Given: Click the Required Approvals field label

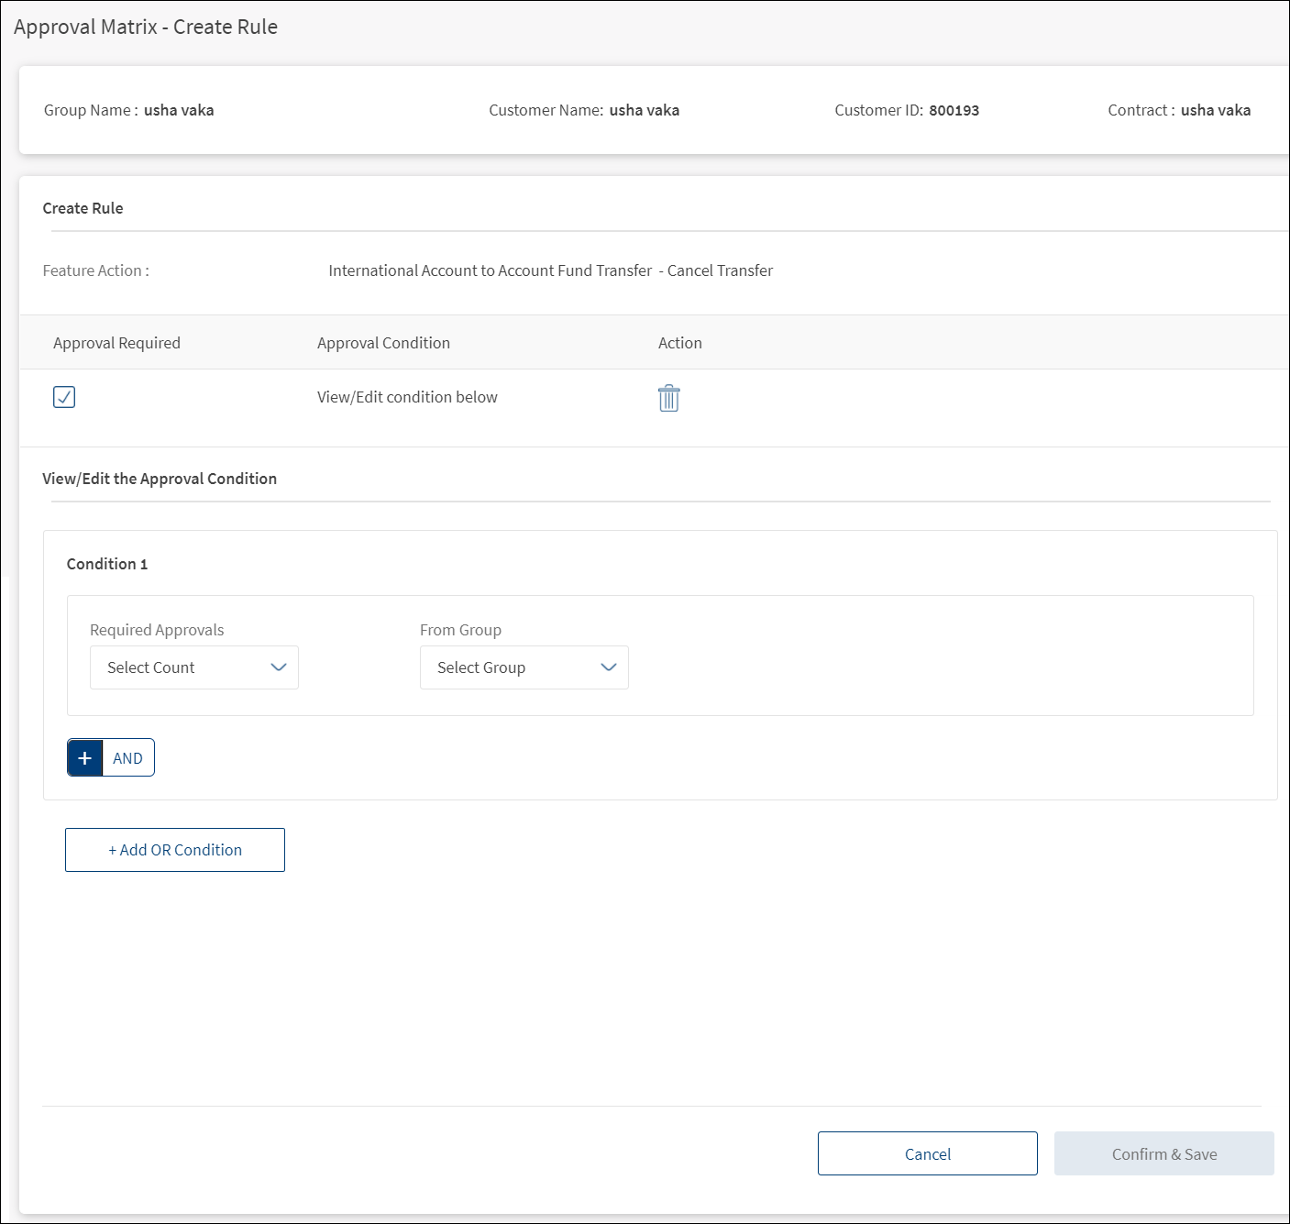Looking at the screenshot, I should pos(157,630).
